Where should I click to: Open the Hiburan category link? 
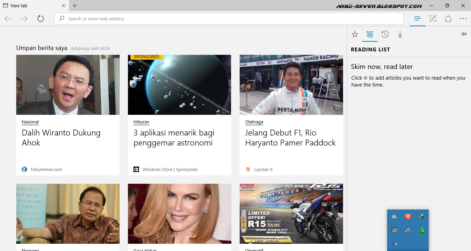pyautogui.click(x=140, y=122)
